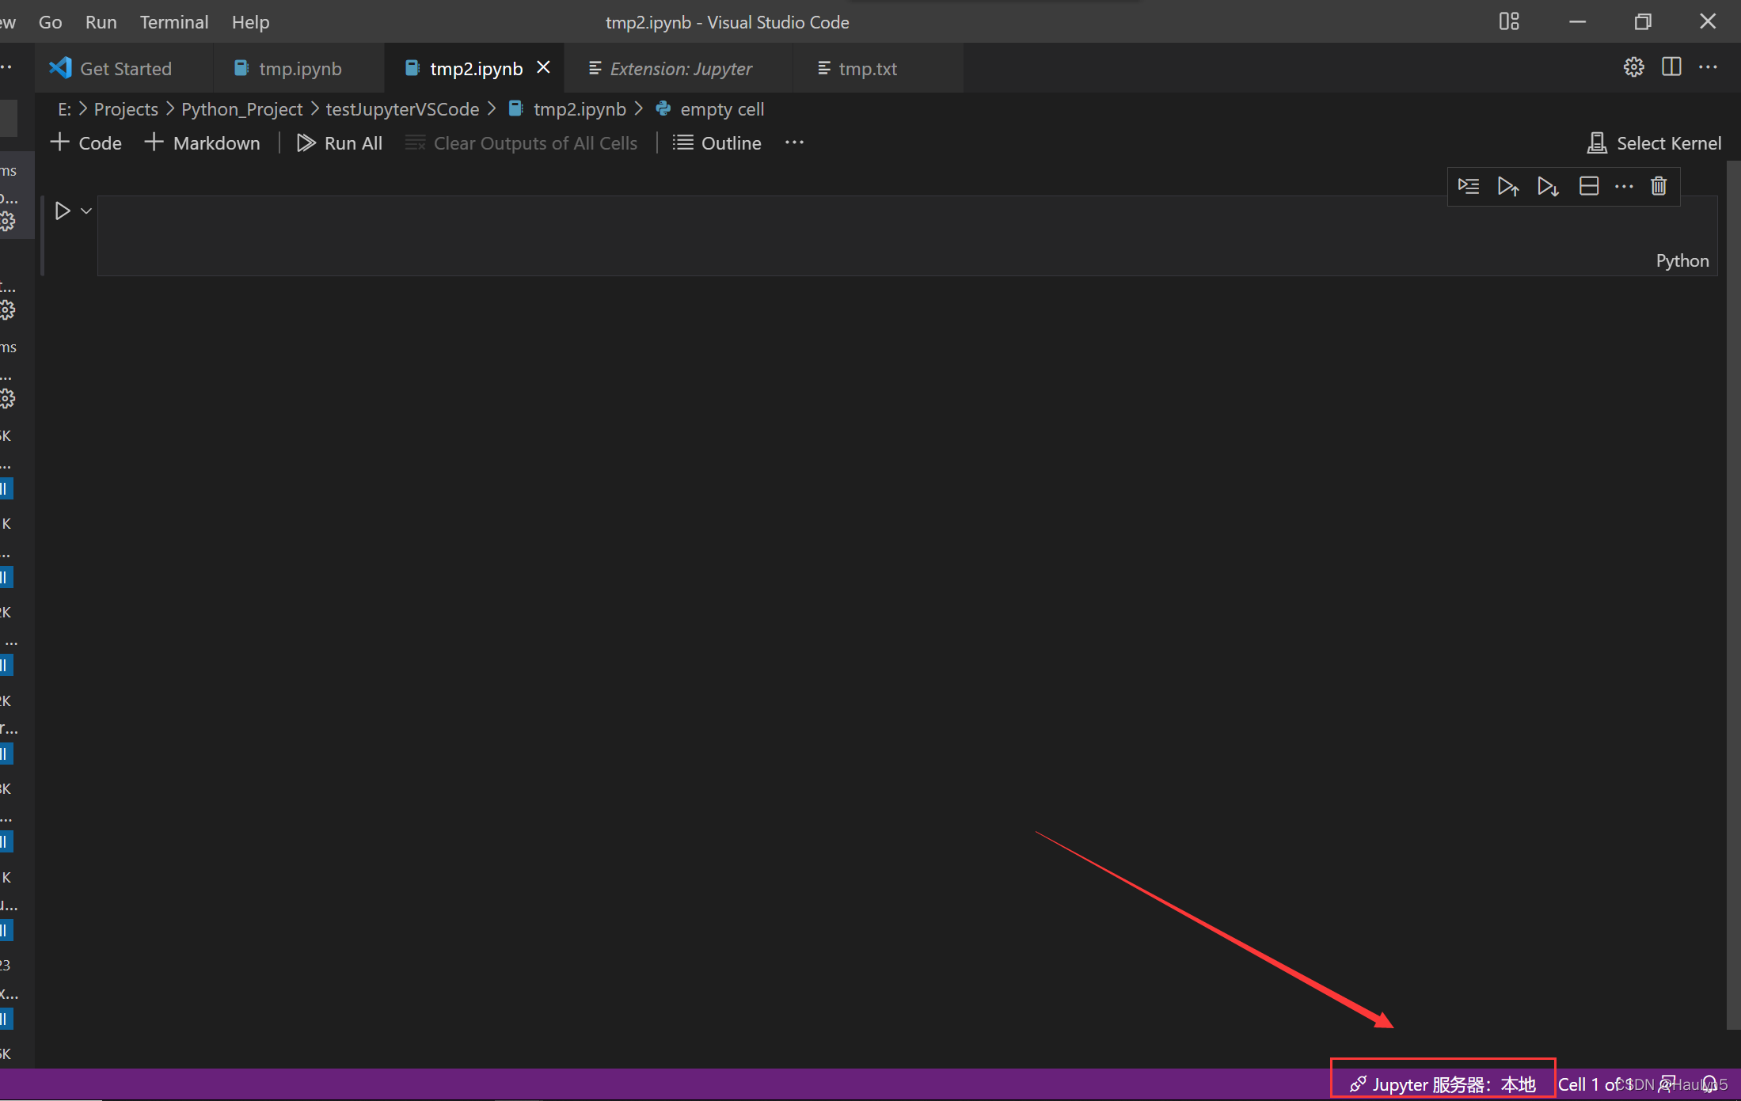
Task: Open Python_Project in the breadcrumb path
Action: click(241, 108)
